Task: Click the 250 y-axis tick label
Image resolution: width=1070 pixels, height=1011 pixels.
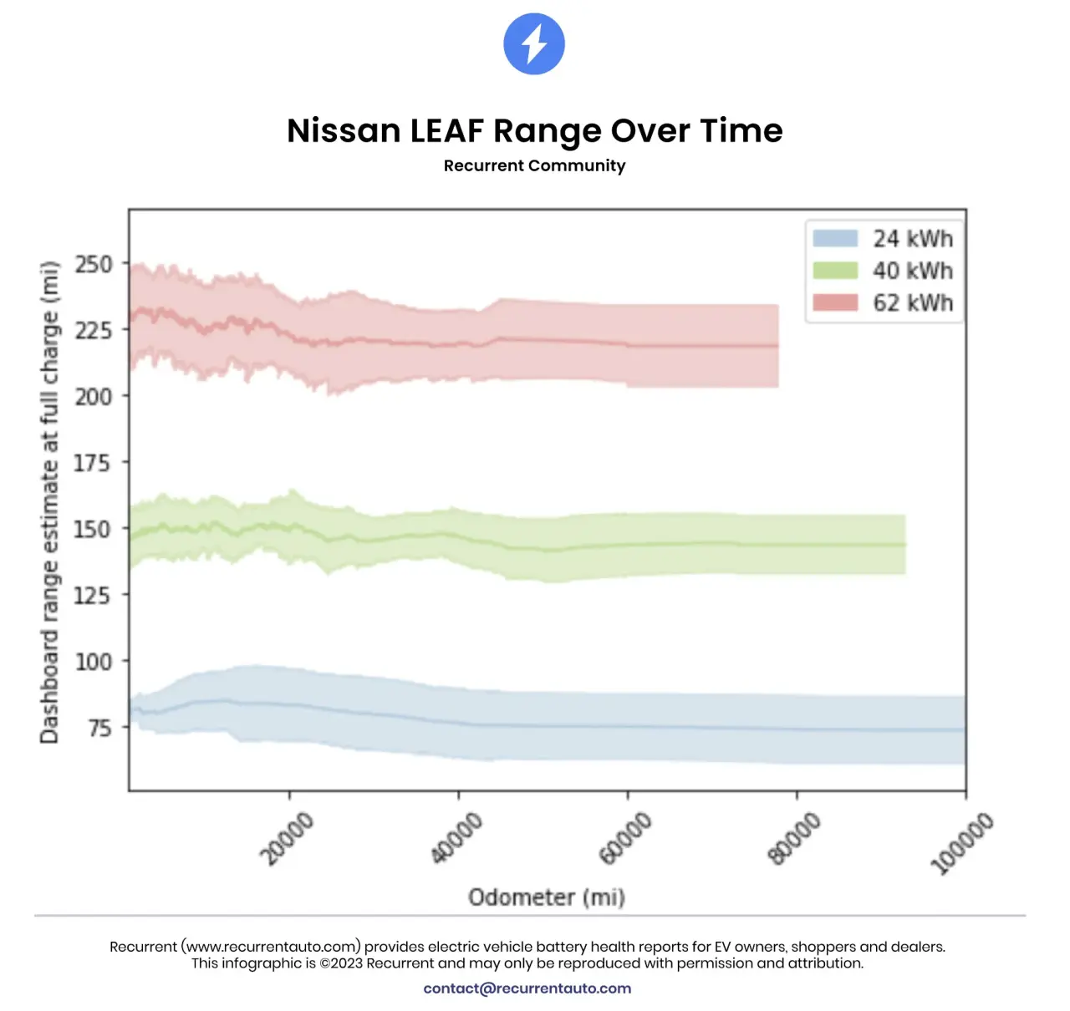Action: point(93,264)
